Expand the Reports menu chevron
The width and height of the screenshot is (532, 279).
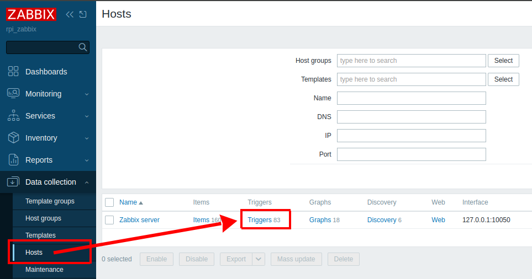pos(87,160)
